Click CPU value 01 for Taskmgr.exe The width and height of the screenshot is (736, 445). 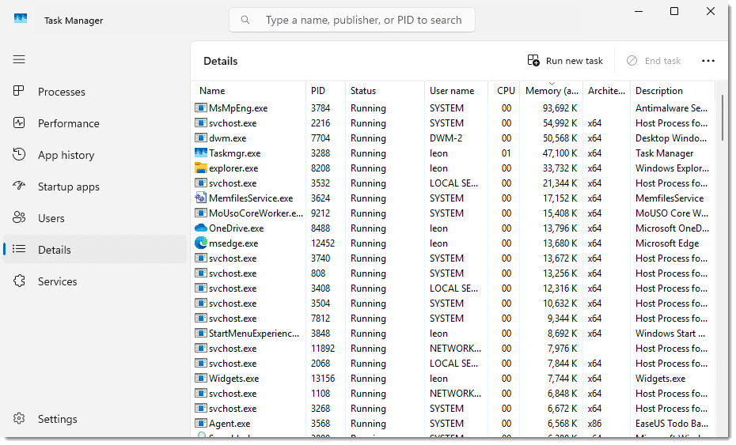(x=506, y=153)
